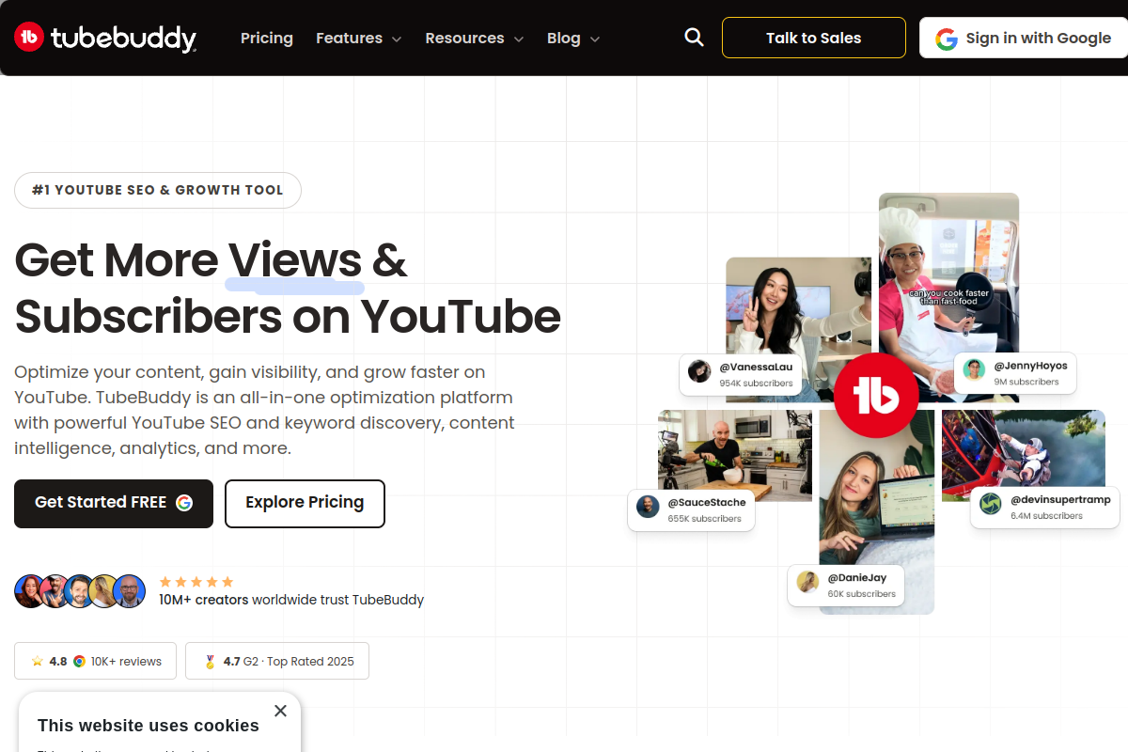Open the Resources menu item
This screenshot has height=752, width=1128.
point(464,38)
